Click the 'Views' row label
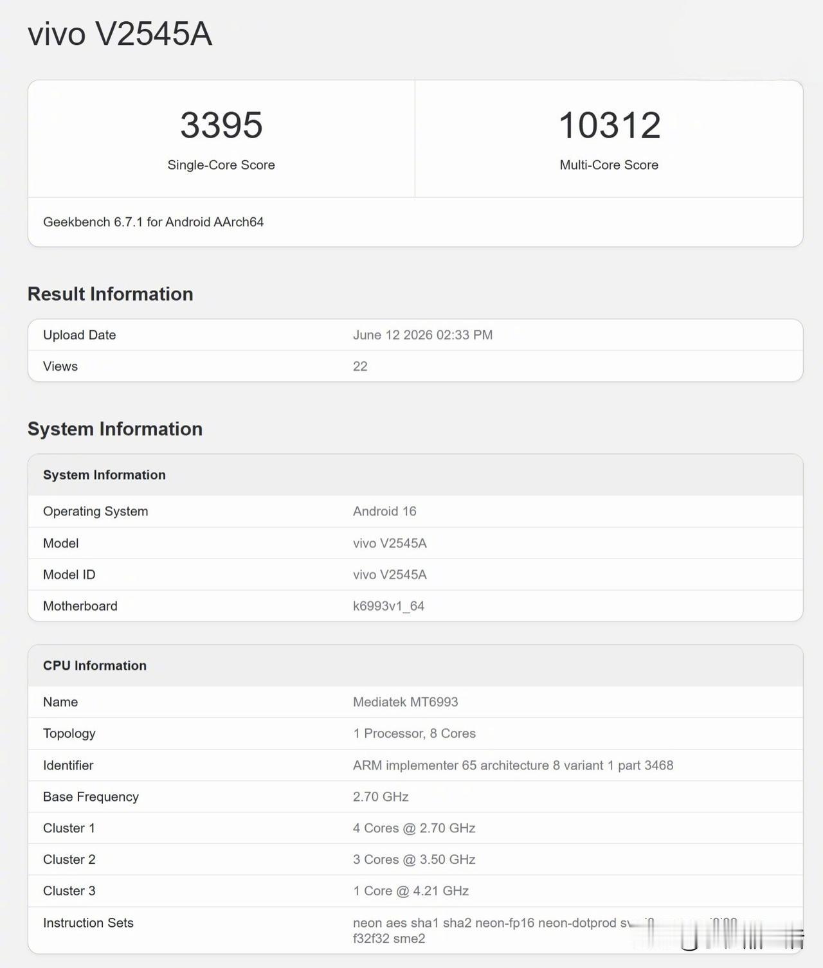 (60, 366)
